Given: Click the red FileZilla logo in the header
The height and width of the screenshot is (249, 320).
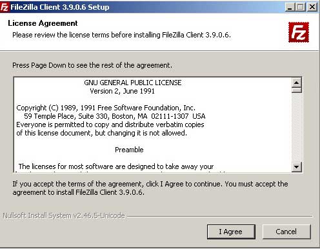Looking at the screenshot, I should tap(299, 32).
